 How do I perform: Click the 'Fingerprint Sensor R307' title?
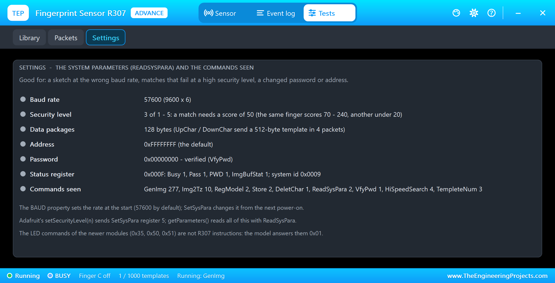(x=81, y=13)
